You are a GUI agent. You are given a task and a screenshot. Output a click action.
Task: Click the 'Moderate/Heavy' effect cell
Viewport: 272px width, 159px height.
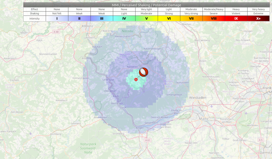[x=214, y=9]
